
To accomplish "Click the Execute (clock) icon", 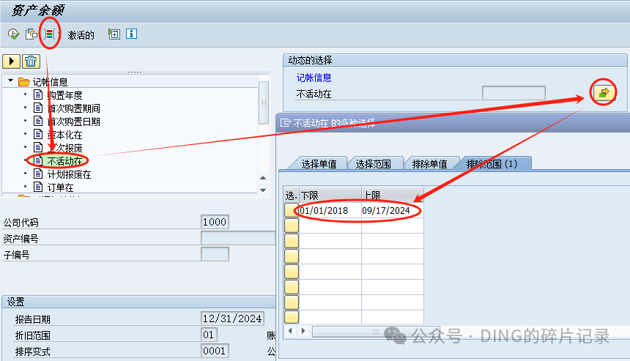I will coord(14,34).
